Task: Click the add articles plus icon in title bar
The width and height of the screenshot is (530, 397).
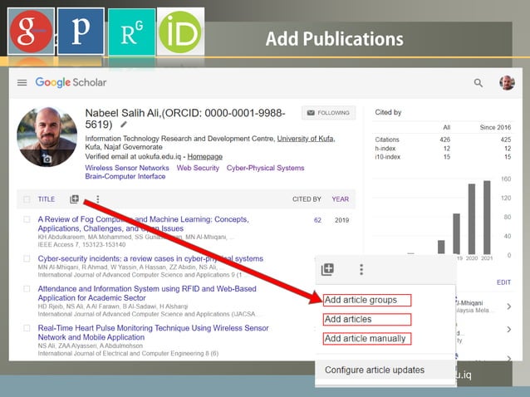Action: (x=75, y=199)
